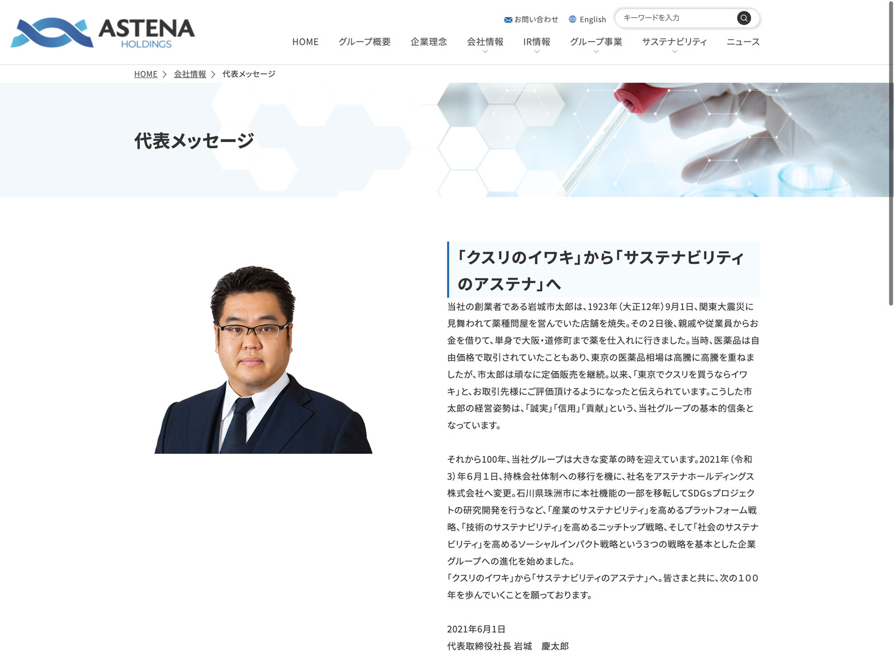Follow the HOME breadcrumb link
The width and height of the screenshot is (894, 670).
tap(146, 74)
